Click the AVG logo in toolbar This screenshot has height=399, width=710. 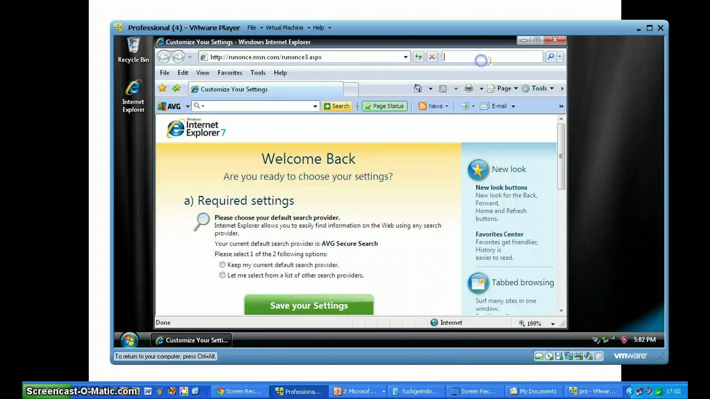click(170, 106)
